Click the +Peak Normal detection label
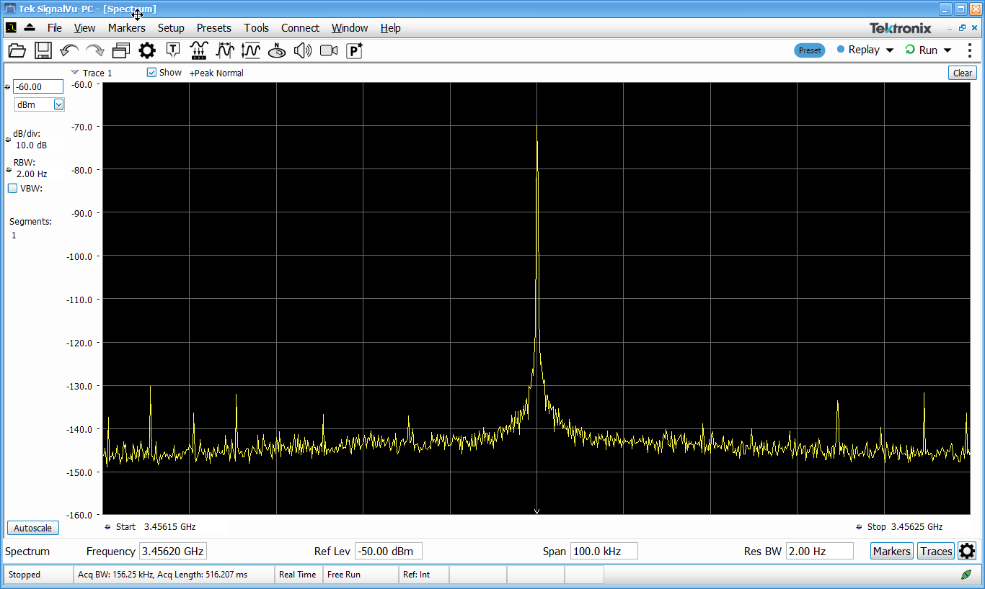Viewport: 985px width, 589px height. (x=216, y=73)
